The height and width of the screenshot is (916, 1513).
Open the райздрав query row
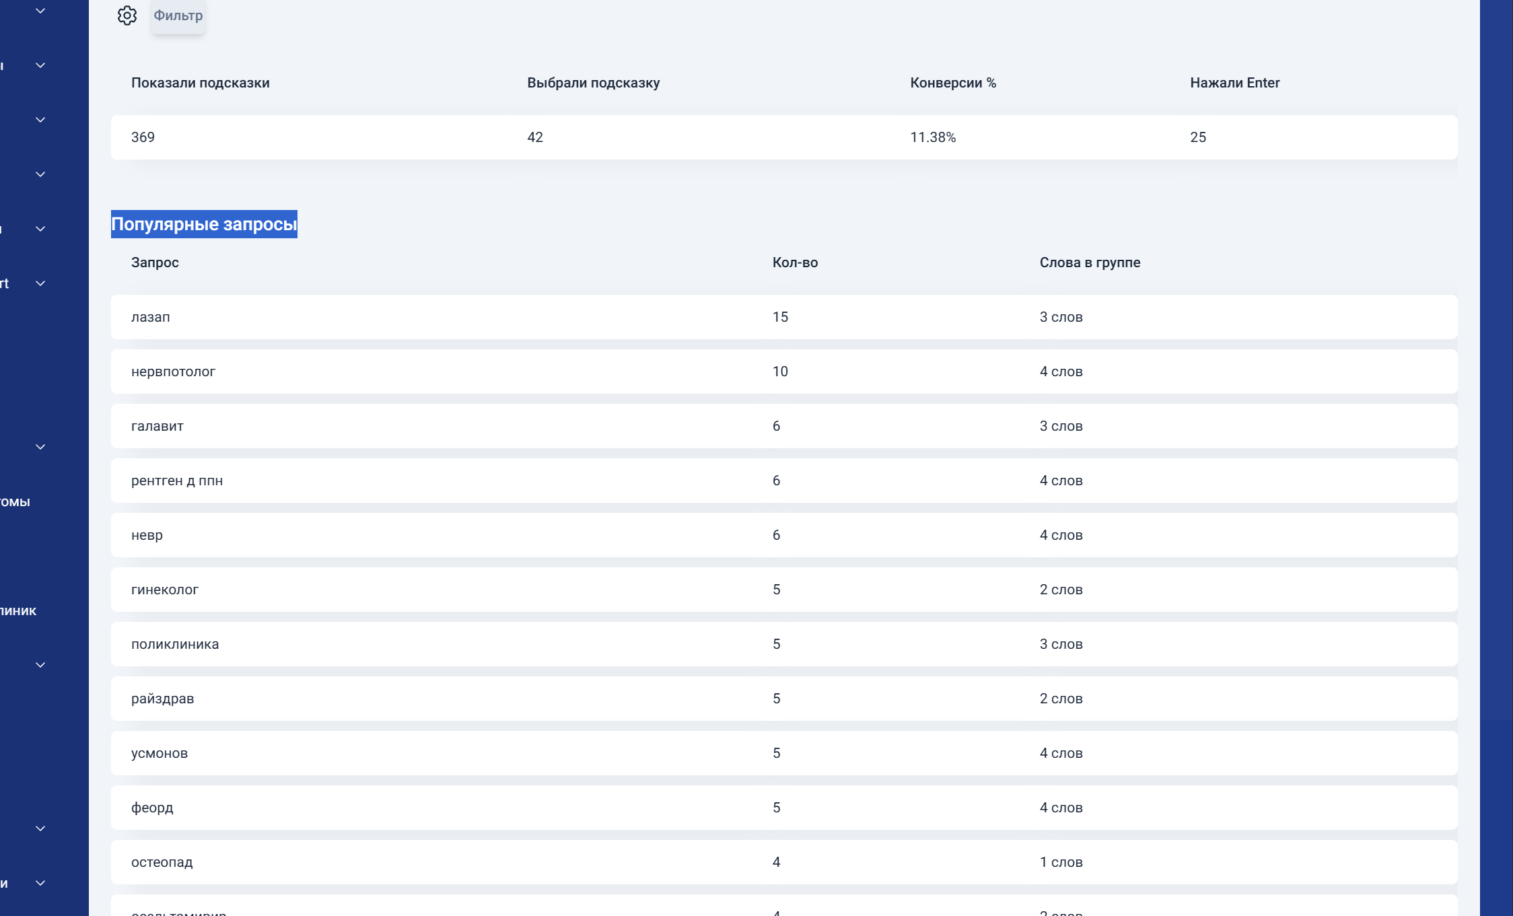(x=784, y=699)
